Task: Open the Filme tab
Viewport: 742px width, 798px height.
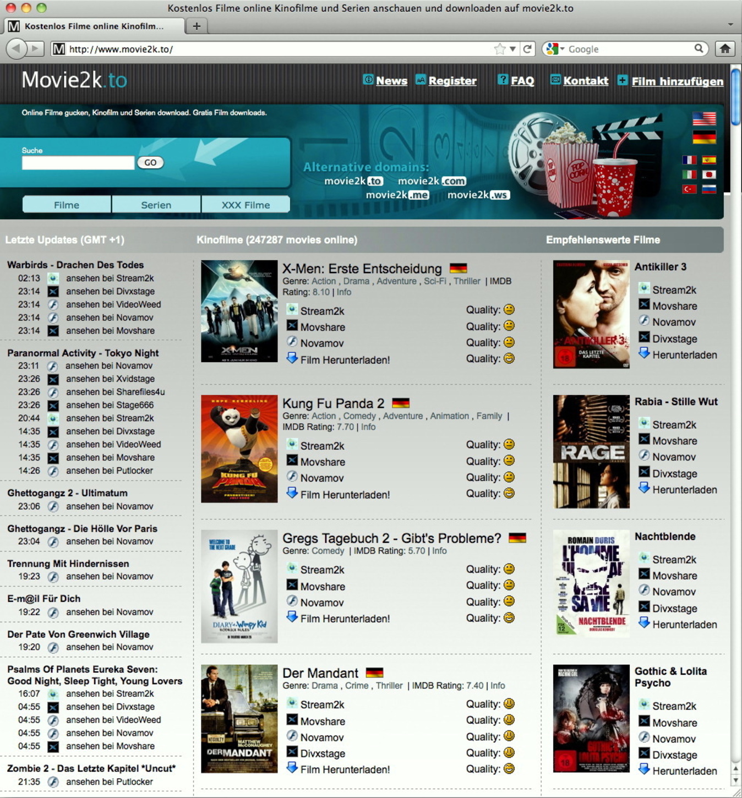Action: 67,205
